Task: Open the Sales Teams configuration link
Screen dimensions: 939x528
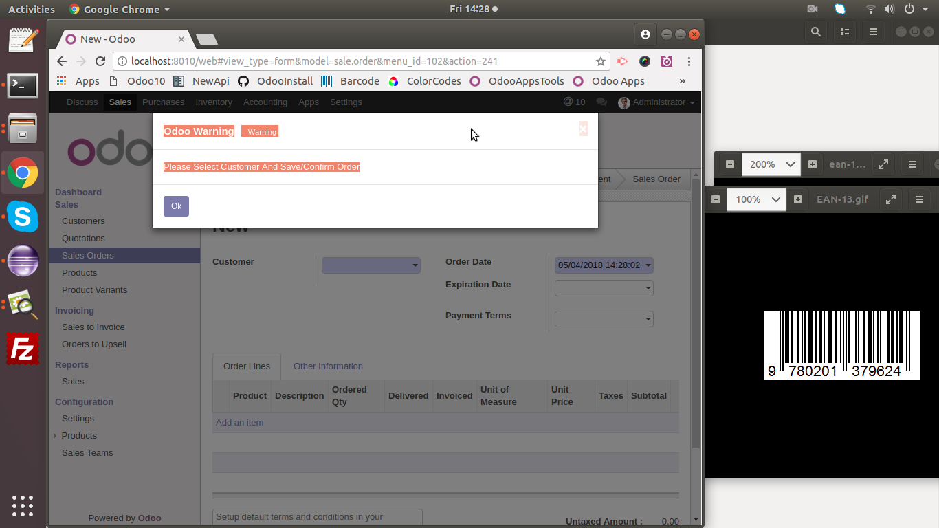Action: click(x=87, y=453)
